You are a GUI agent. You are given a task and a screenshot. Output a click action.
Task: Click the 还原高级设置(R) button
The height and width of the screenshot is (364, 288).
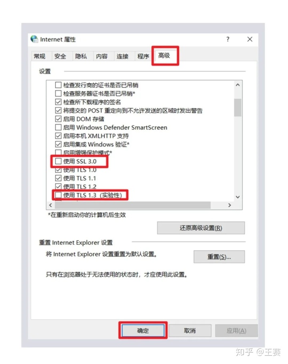[201, 228]
